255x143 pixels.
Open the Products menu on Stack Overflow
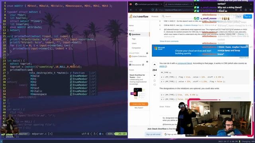(x=155, y=17)
